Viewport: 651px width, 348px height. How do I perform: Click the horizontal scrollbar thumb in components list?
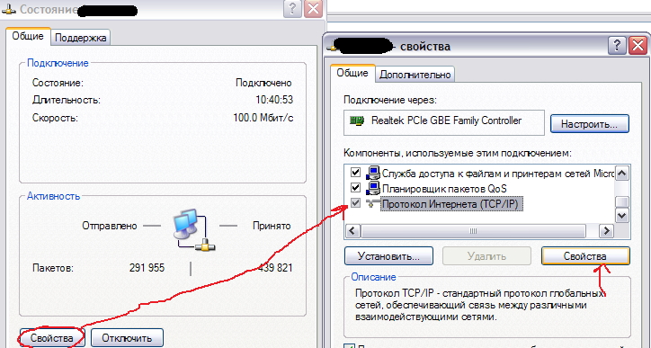[473, 231]
